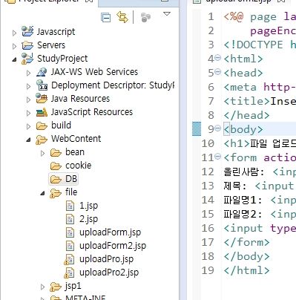Fold the html tag at line 4
The image size is (296, 300).
(217, 58)
